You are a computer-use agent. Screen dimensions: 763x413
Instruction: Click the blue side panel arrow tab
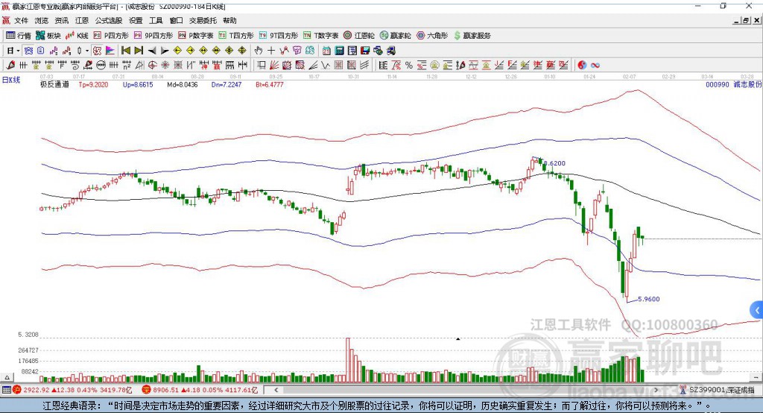(x=757, y=310)
